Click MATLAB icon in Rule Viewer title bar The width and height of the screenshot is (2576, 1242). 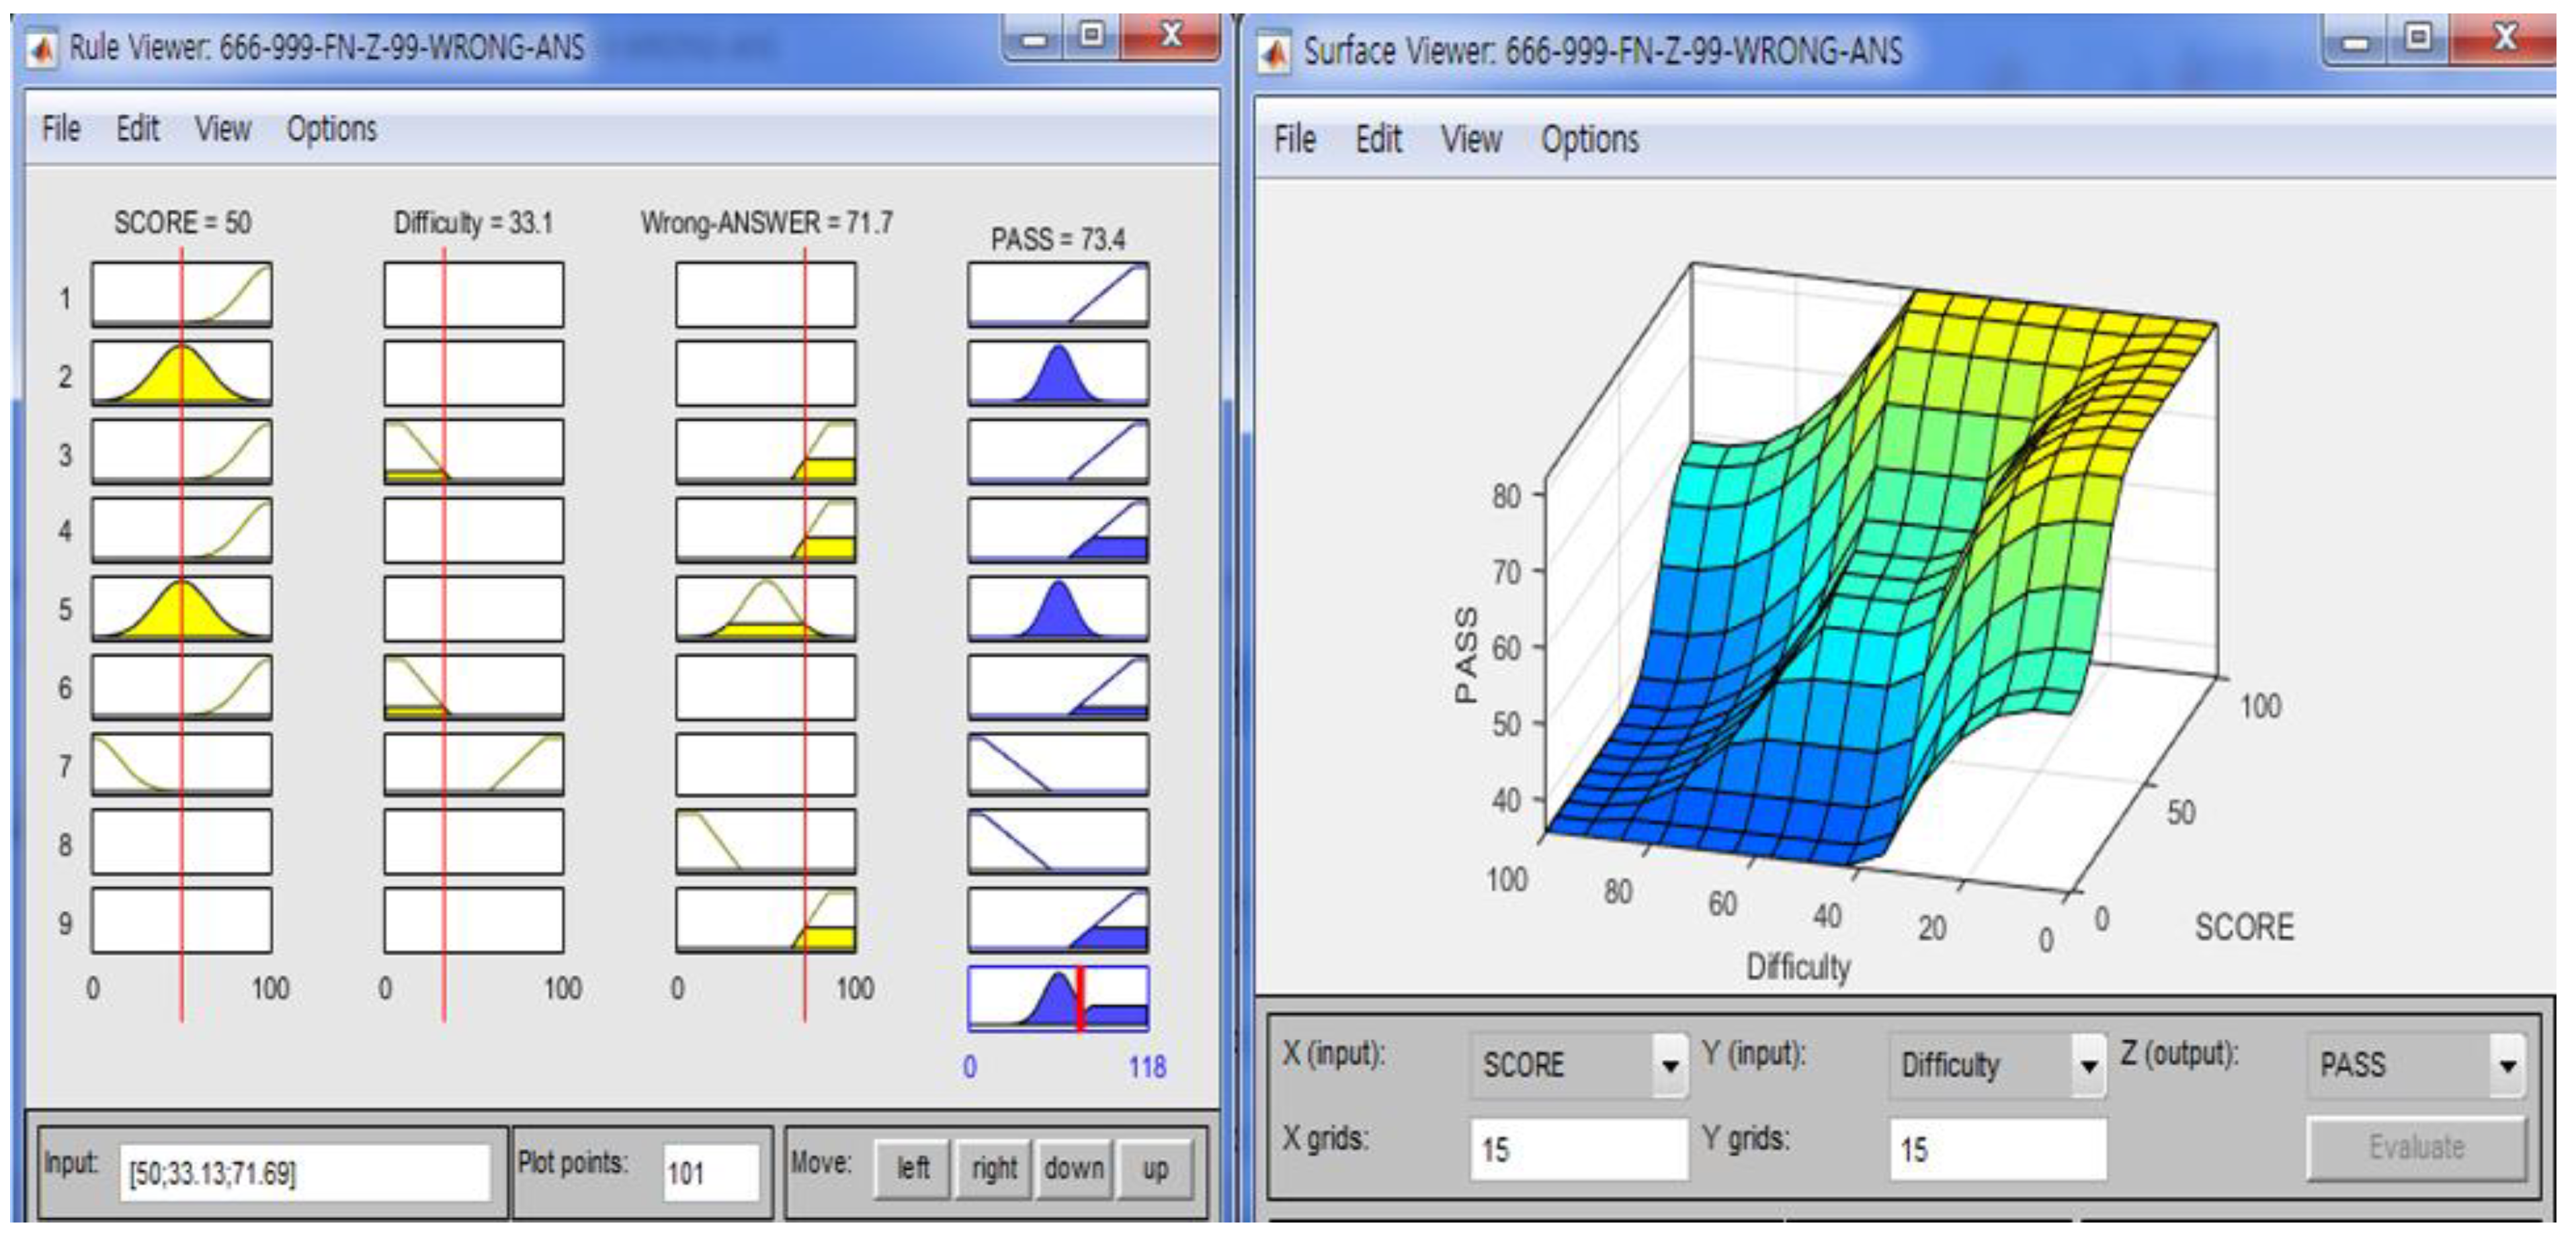point(42,47)
